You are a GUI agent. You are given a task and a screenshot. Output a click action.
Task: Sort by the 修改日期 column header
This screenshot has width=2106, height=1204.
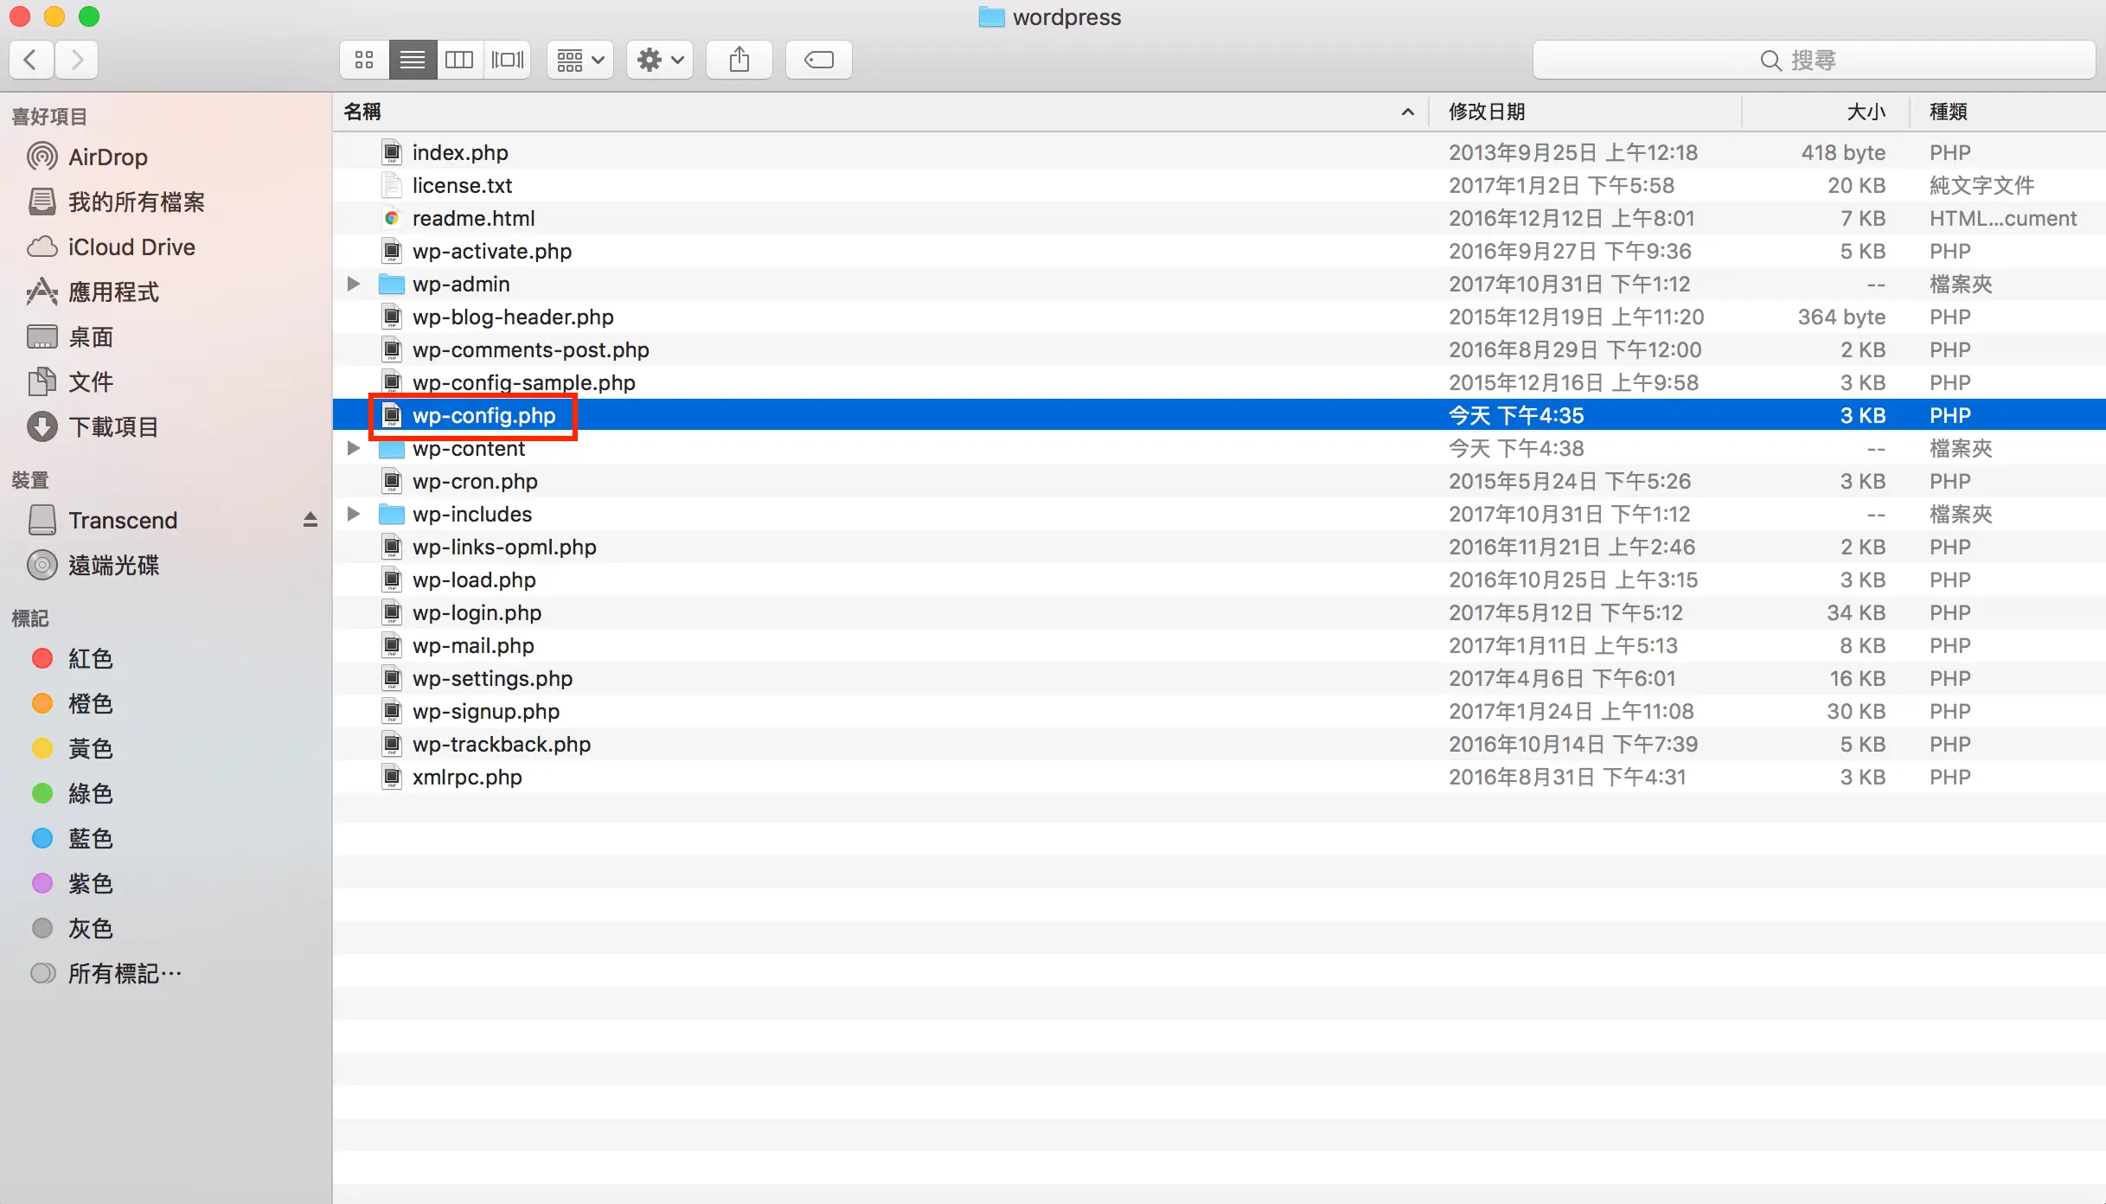pyautogui.click(x=1584, y=112)
